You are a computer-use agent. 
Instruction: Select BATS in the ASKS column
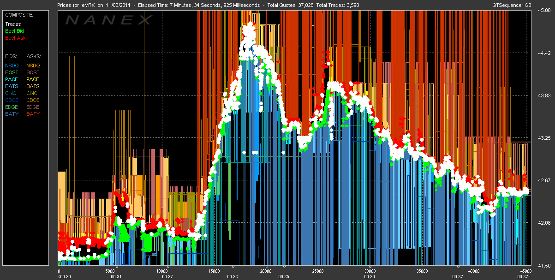point(33,86)
